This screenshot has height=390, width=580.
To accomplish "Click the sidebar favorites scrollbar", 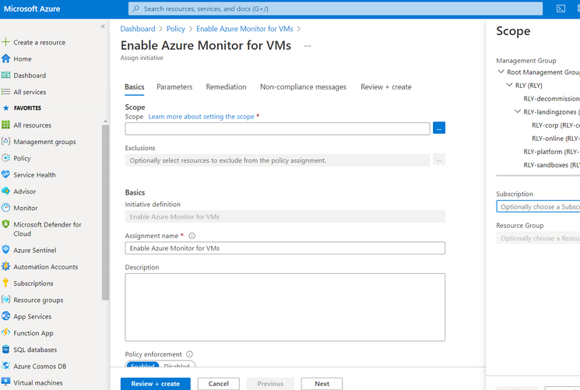I will 105,213.
